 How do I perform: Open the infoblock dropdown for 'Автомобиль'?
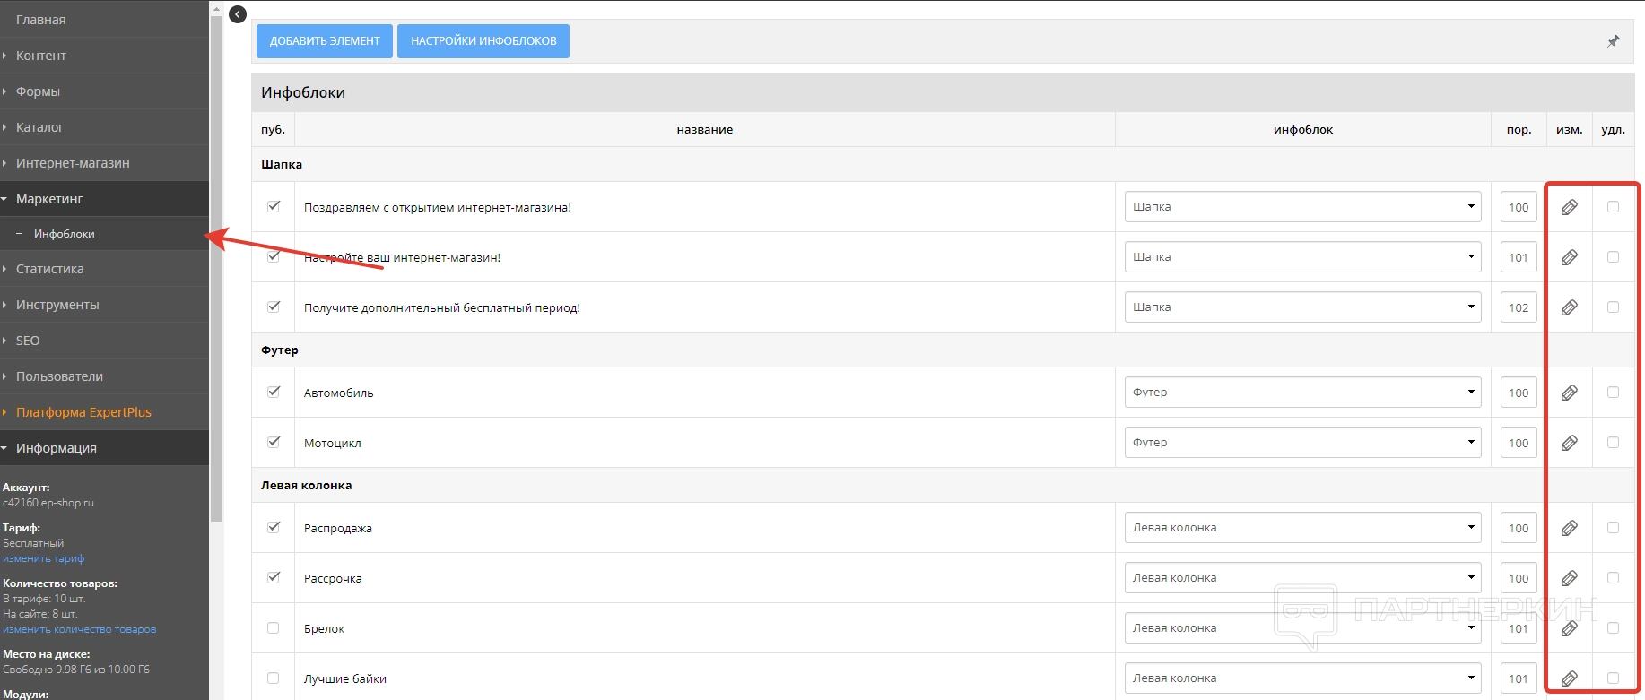1302,393
